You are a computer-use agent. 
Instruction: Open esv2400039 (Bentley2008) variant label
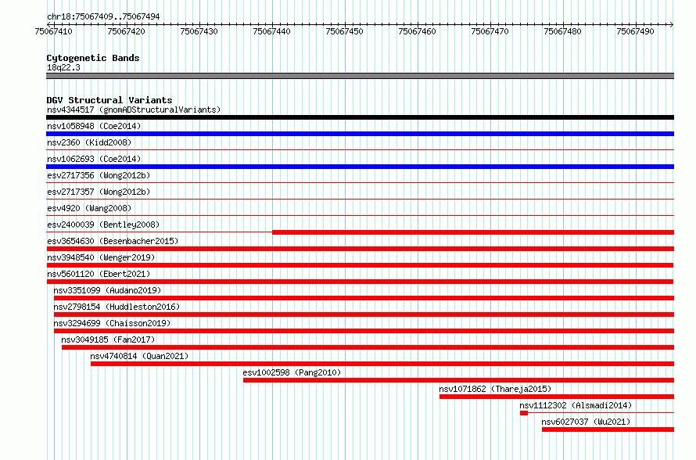click(x=103, y=225)
